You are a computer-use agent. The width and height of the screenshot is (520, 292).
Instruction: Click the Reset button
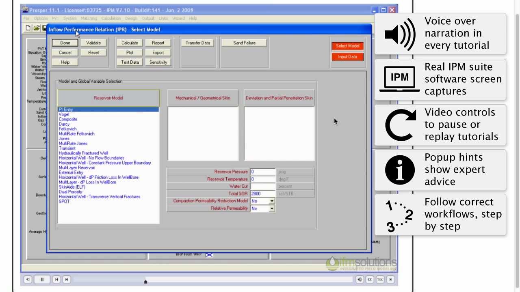point(93,52)
